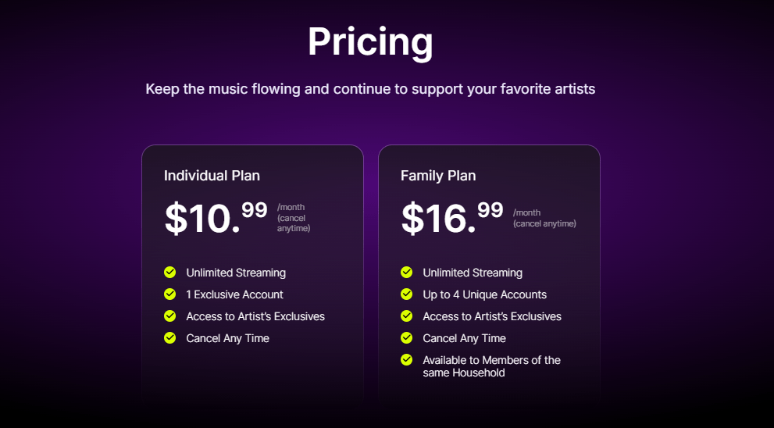Select the Individual Plan card title

click(x=212, y=176)
